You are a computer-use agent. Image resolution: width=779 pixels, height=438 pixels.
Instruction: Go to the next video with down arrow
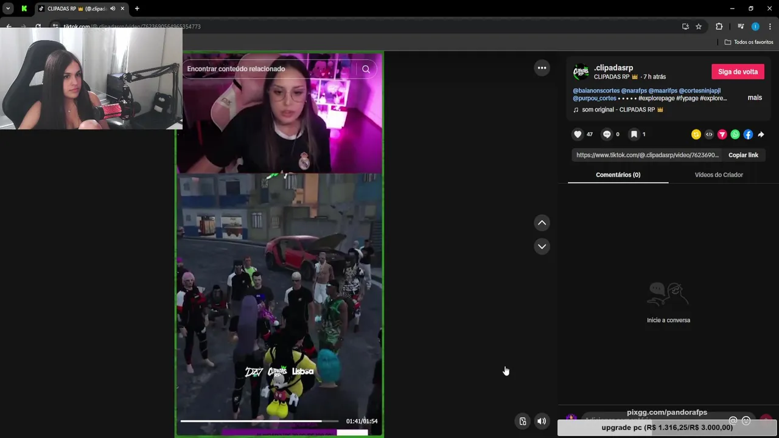[542, 246]
